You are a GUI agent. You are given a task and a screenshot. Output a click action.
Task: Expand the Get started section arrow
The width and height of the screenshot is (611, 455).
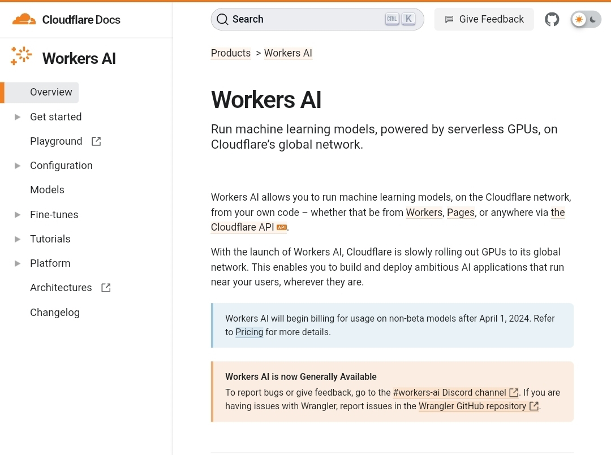coord(17,117)
